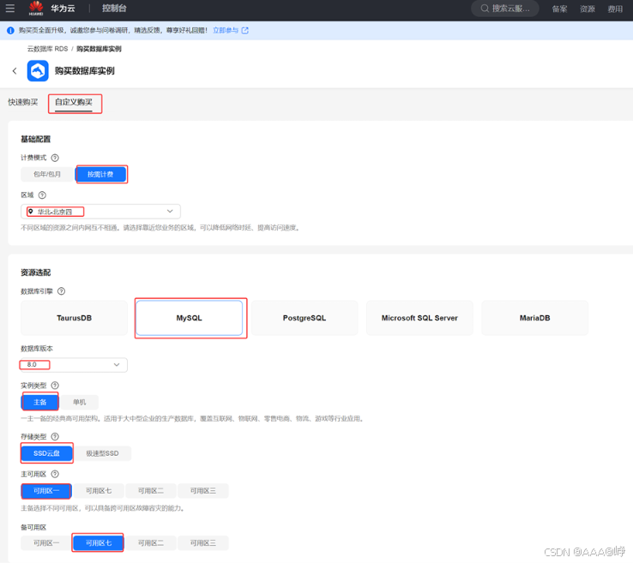Choose Microsoft SQL Server engine
This screenshot has height=563, width=633.
tap(419, 318)
